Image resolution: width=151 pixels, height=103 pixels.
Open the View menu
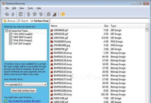click(x=22, y=8)
